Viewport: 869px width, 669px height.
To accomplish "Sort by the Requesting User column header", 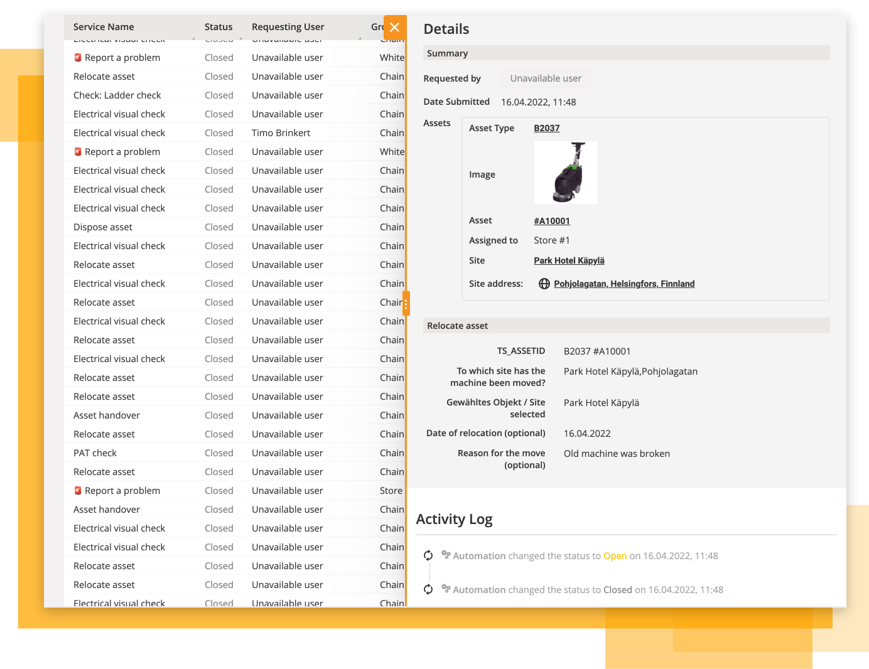I will click(x=288, y=27).
